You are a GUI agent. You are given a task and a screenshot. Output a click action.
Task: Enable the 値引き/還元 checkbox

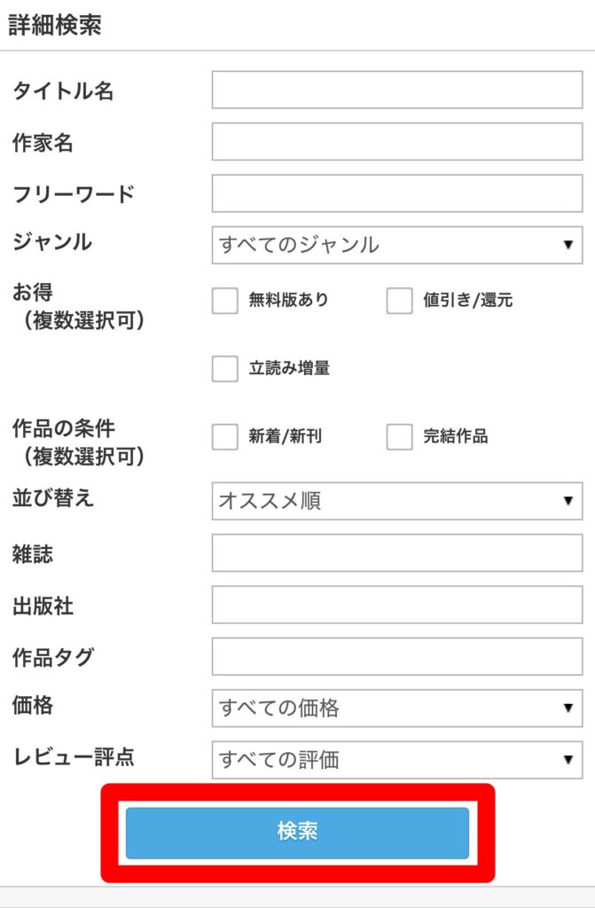coord(400,301)
